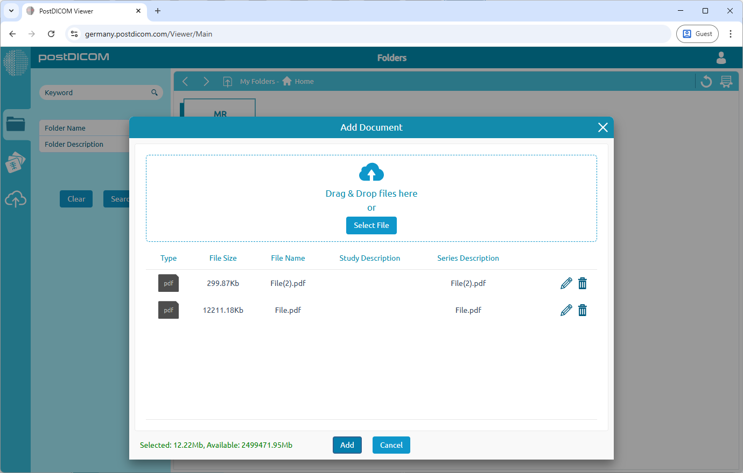Click the pencil edit icon for File(2).pdf
The height and width of the screenshot is (473, 743).
pos(566,283)
